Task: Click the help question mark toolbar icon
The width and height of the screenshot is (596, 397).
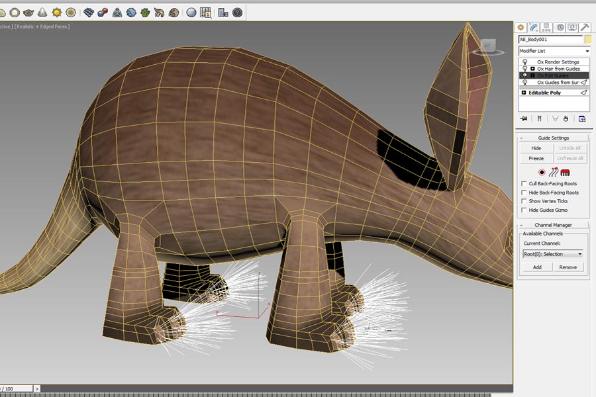Action: (x=237, y=12)
